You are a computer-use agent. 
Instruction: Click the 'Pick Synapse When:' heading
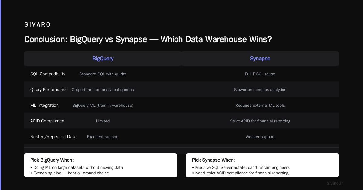(213, 160)
